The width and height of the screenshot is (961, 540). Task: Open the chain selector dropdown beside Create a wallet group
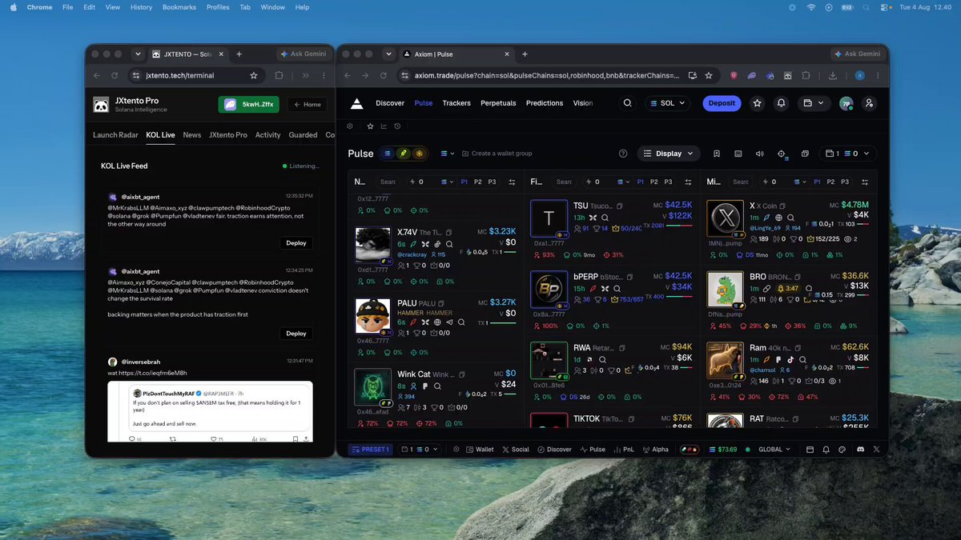[x=447, y=154]
